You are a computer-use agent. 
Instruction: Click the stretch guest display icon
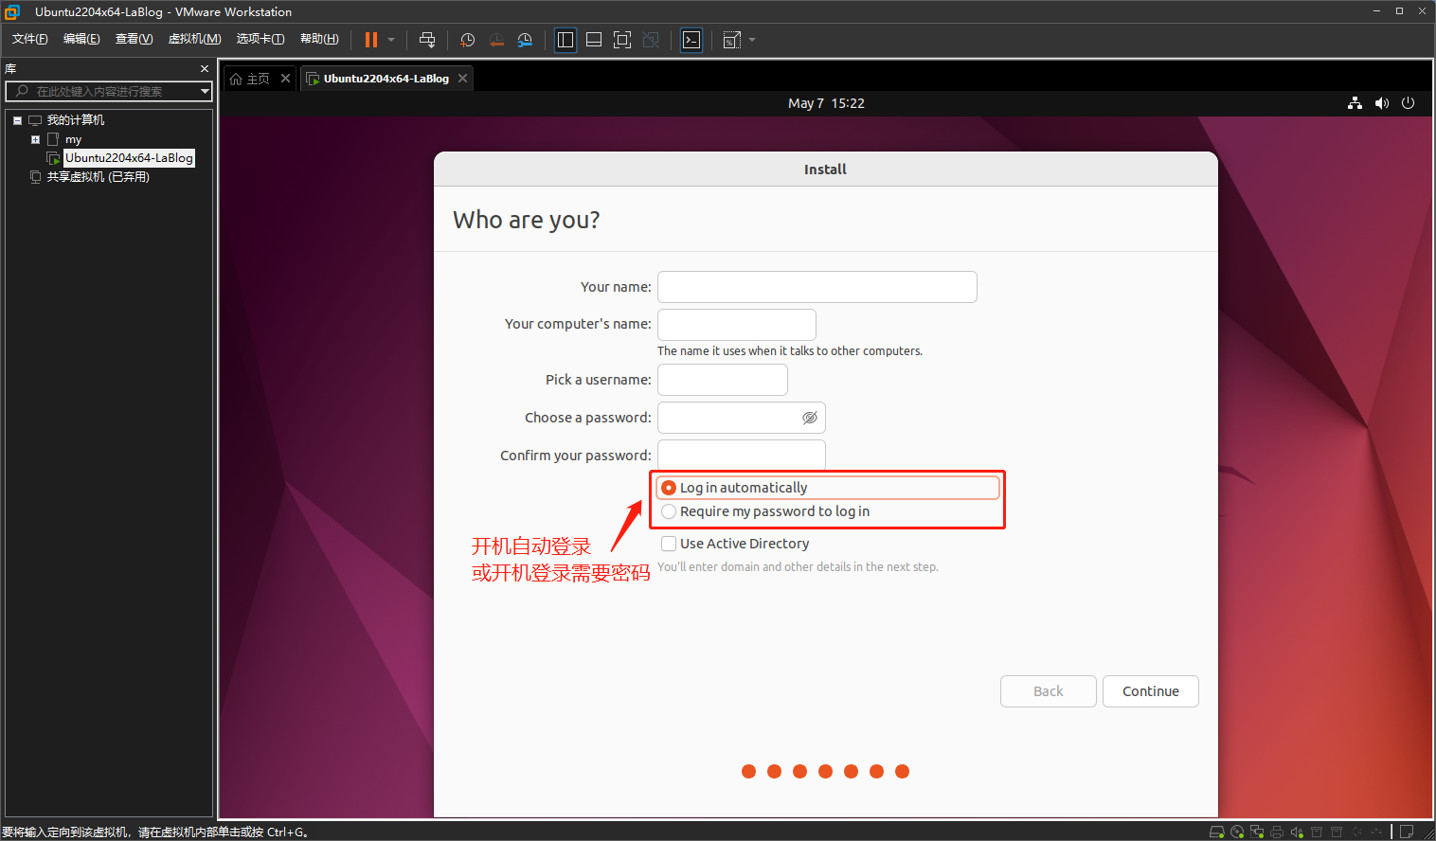pyautogui.click(x=731, y=40)
